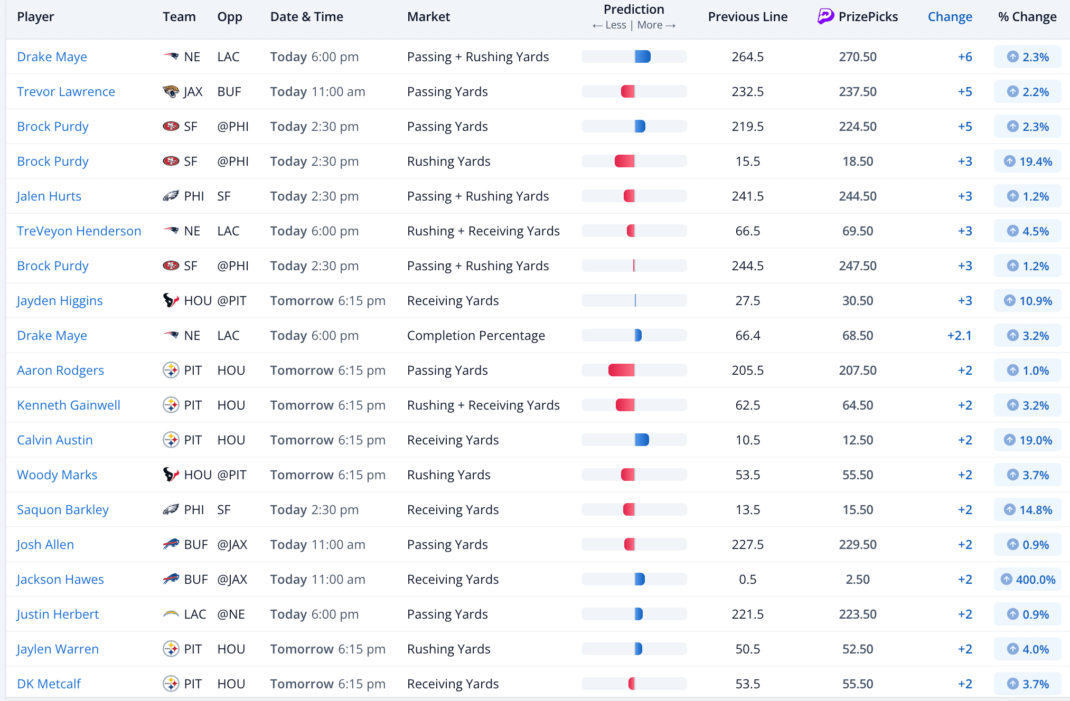Click the 19.4% change badge
Viewport: 1070px width, 701px height.
(x=1027, y=161)
